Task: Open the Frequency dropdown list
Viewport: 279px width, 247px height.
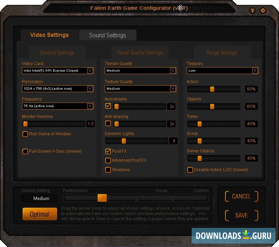Action: point(58,106)
